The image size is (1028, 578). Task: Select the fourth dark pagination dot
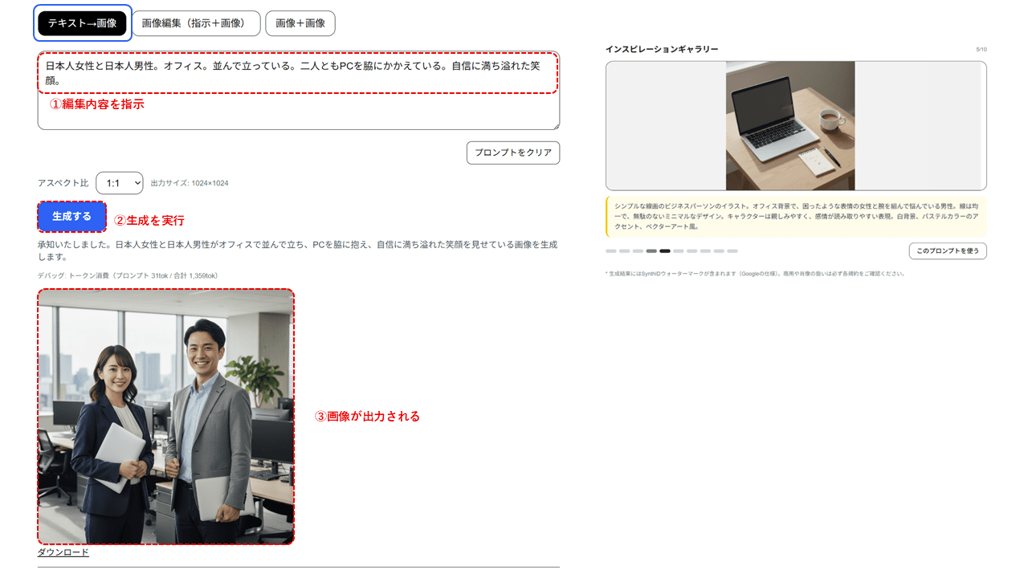click(x=651, y=250)
